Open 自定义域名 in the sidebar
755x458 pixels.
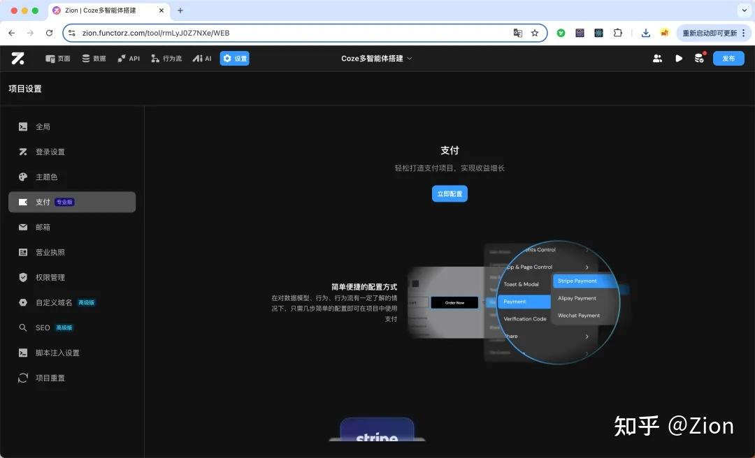click(72, 302)
